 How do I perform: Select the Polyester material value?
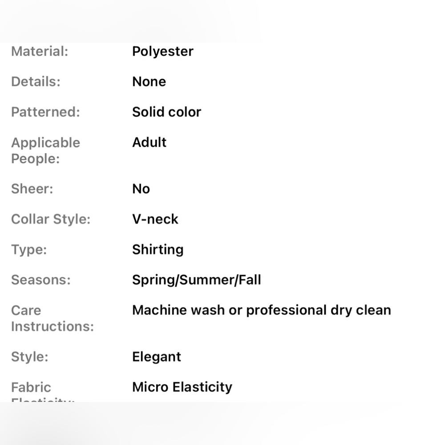tap(162, 51)
